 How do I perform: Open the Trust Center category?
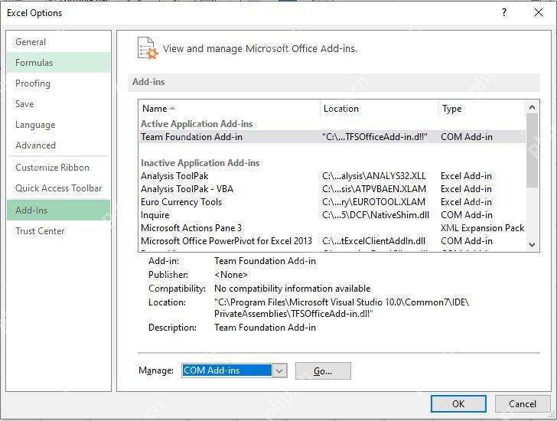coord(58,231)
